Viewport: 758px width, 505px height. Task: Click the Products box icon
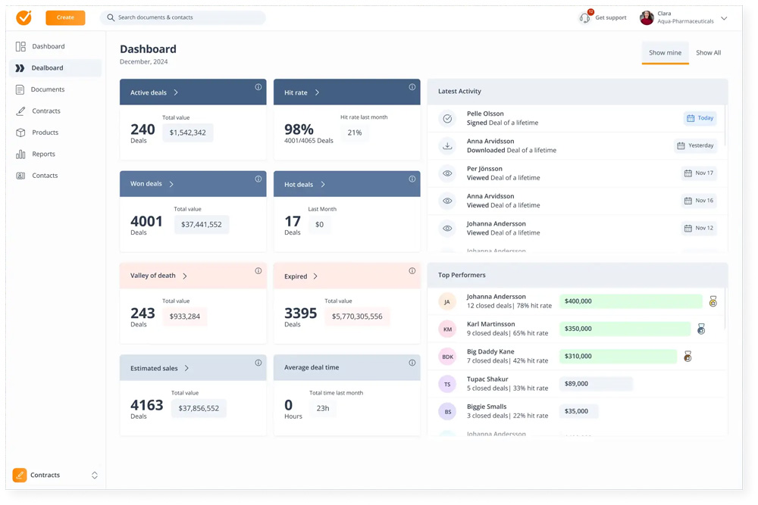(20, 132)
